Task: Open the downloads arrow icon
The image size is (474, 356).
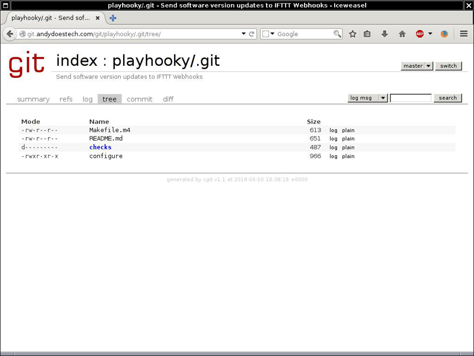Action: click(385, 34)
